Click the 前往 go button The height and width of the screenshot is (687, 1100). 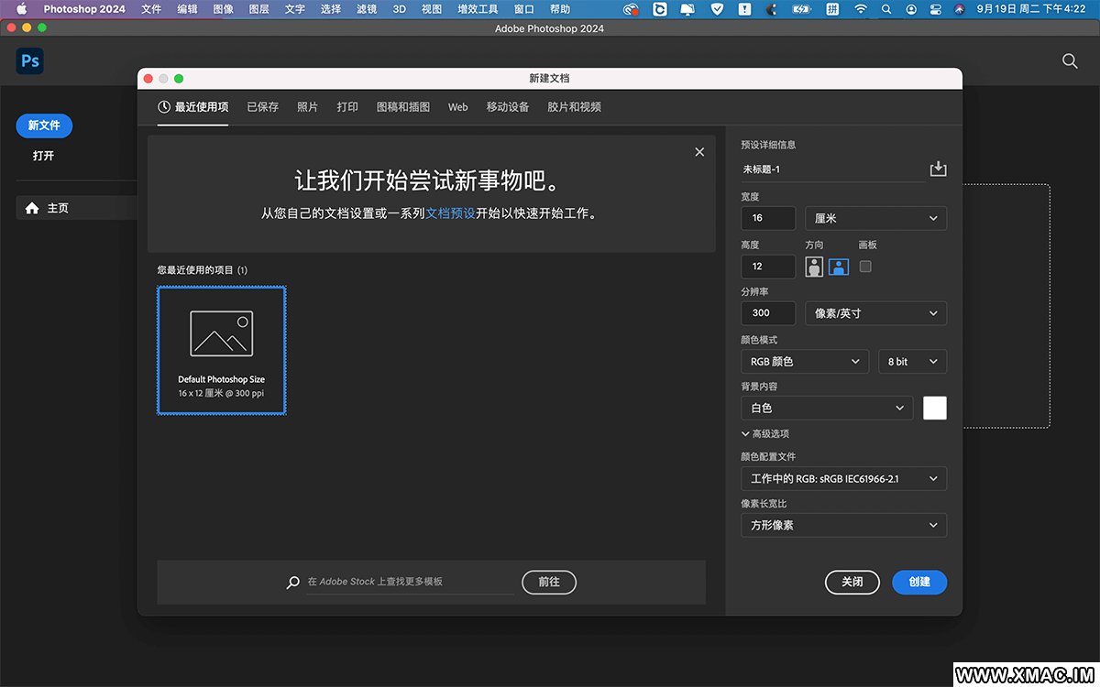(x=549, y=582)
